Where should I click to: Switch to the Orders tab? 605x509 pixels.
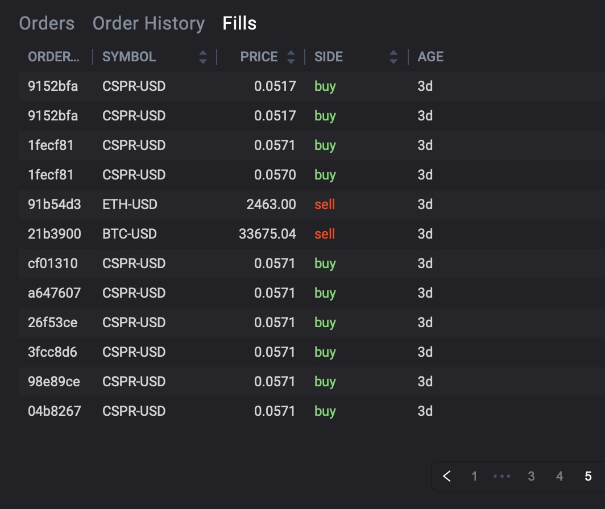click(47, 23)
